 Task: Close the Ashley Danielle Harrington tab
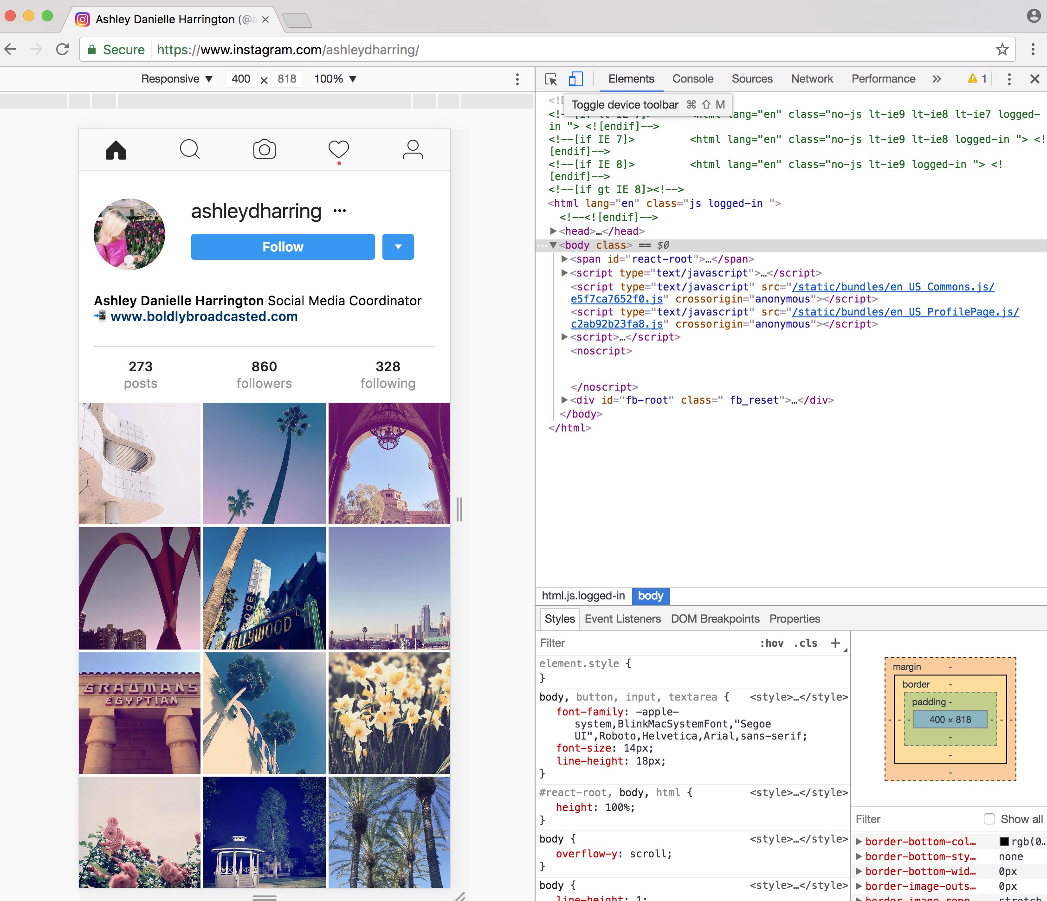click(x=265, y=19)
